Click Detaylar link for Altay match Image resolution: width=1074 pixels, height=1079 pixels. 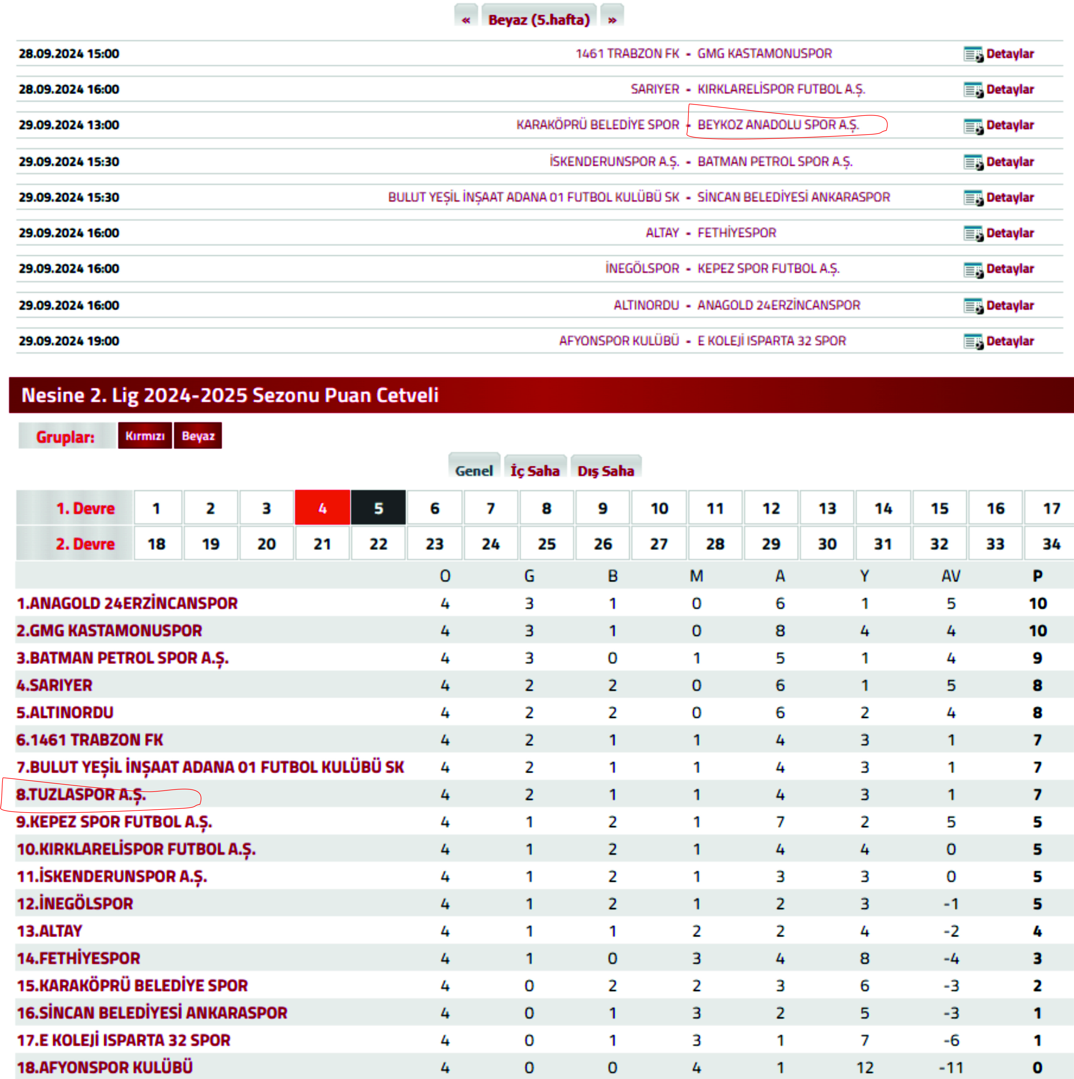(1010, 233)
